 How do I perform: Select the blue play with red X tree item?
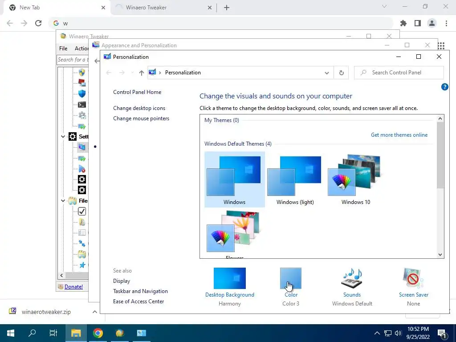(82, 169)
